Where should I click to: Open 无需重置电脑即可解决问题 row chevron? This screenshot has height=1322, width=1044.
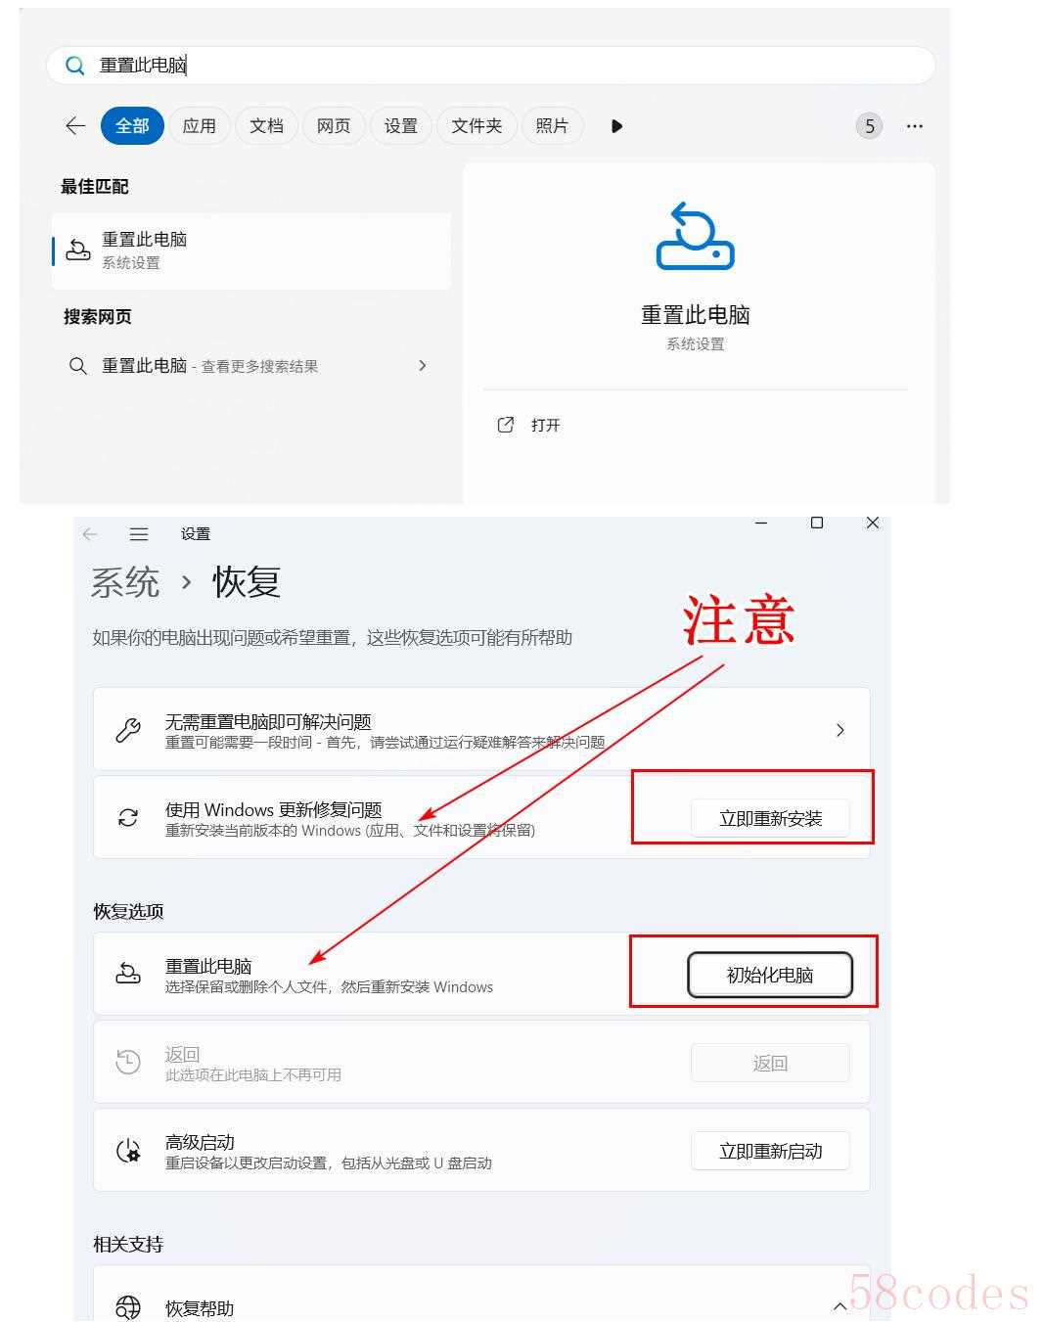(840, 730)
